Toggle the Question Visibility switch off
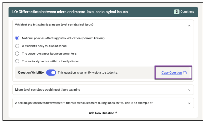Screen dimensions: 205x124 pos(51,73)
